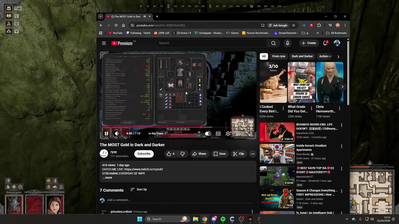Open video settings gear icon
Screen dimensions: 399x224
pos(228,133)
